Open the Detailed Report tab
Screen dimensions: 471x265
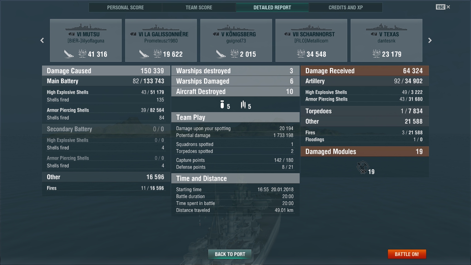click(272, 7)
